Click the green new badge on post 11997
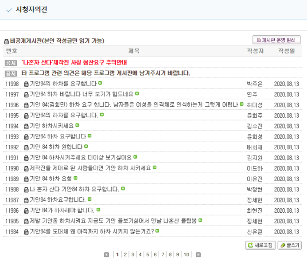 coord(137,94)
